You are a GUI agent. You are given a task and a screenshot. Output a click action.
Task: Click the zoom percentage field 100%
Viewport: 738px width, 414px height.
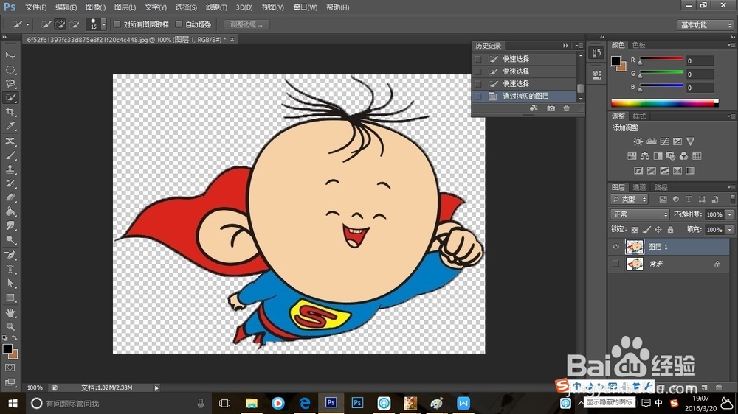click(x=35, y=388)
